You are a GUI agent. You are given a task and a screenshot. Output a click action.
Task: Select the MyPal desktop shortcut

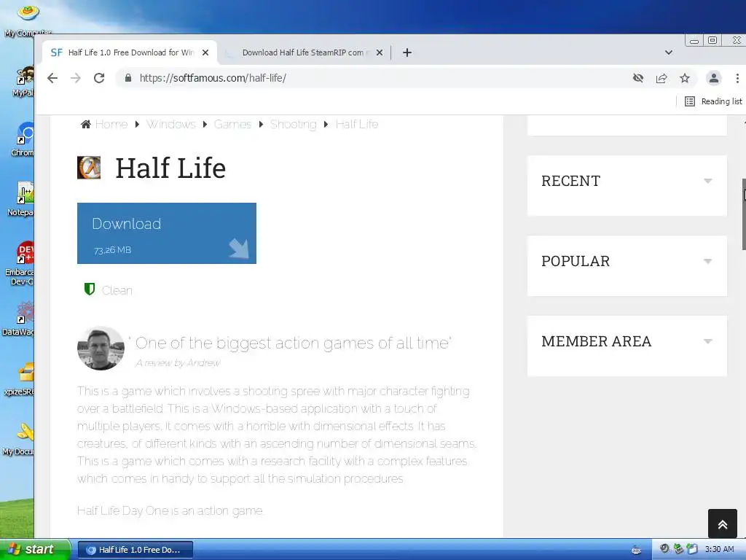24,82
